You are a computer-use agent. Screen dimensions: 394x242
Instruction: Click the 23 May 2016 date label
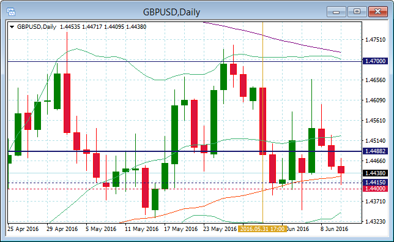coord(220,229)
